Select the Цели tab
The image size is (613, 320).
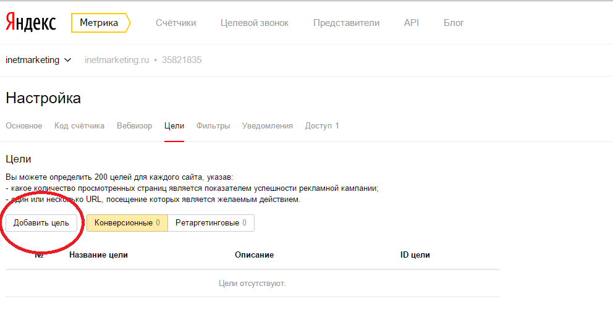tap(174, 126)
